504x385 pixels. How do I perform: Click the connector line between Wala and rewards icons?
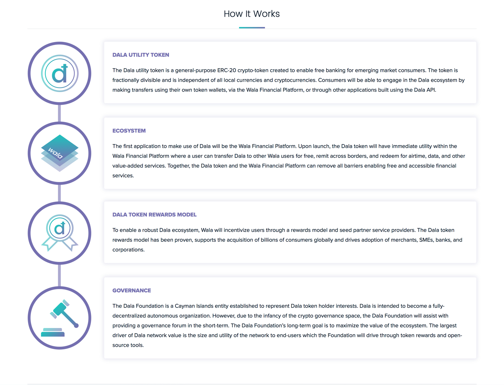[59, 193]
